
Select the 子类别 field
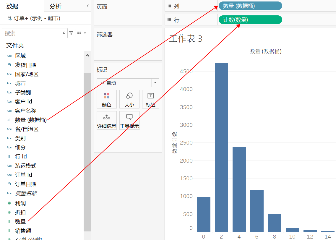23,92
